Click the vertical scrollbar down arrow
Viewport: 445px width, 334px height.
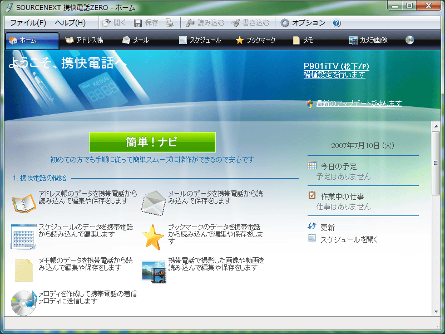pos(436,312)
